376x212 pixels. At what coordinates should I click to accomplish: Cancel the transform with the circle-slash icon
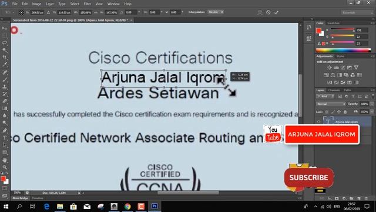coord(268,12)
